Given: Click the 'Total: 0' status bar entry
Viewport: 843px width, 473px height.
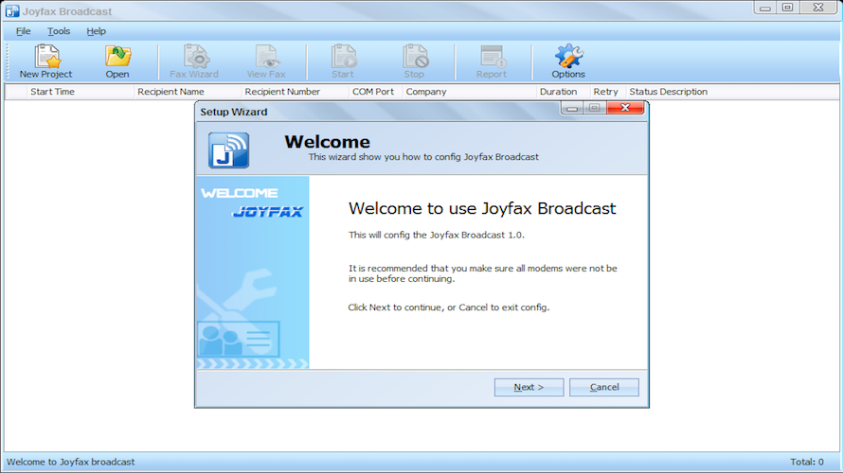Looking at the screenshot, I should point(806,462).
